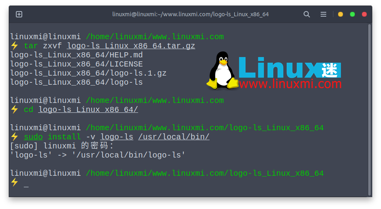The height and width of the screenshot is (209, 381).
Task: Maximize the window with green button
Action: (352, 14)
